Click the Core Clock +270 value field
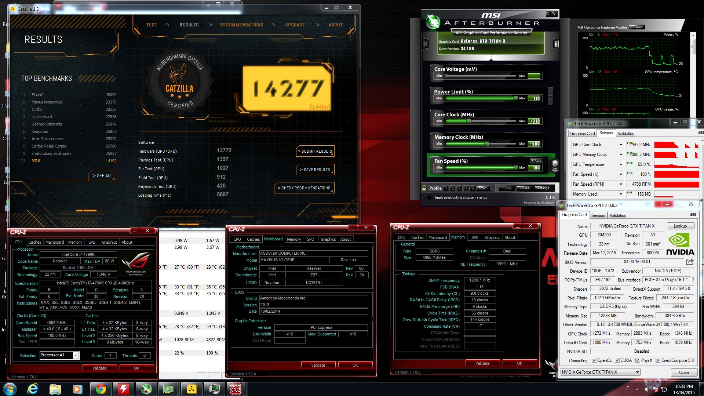Image resolution: width=704 pixels, height=396 pixels. pos(534,121)
